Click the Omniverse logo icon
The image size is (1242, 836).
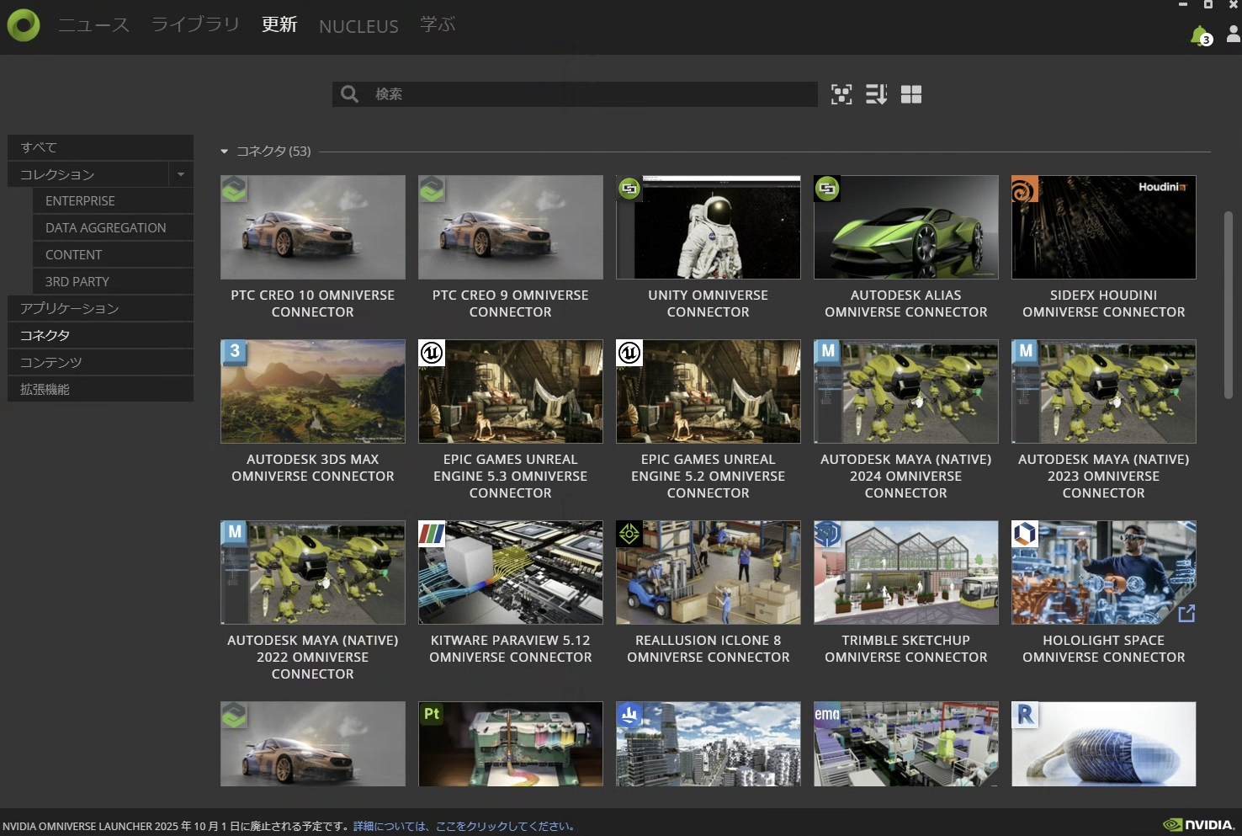click(x=24, y=25)
